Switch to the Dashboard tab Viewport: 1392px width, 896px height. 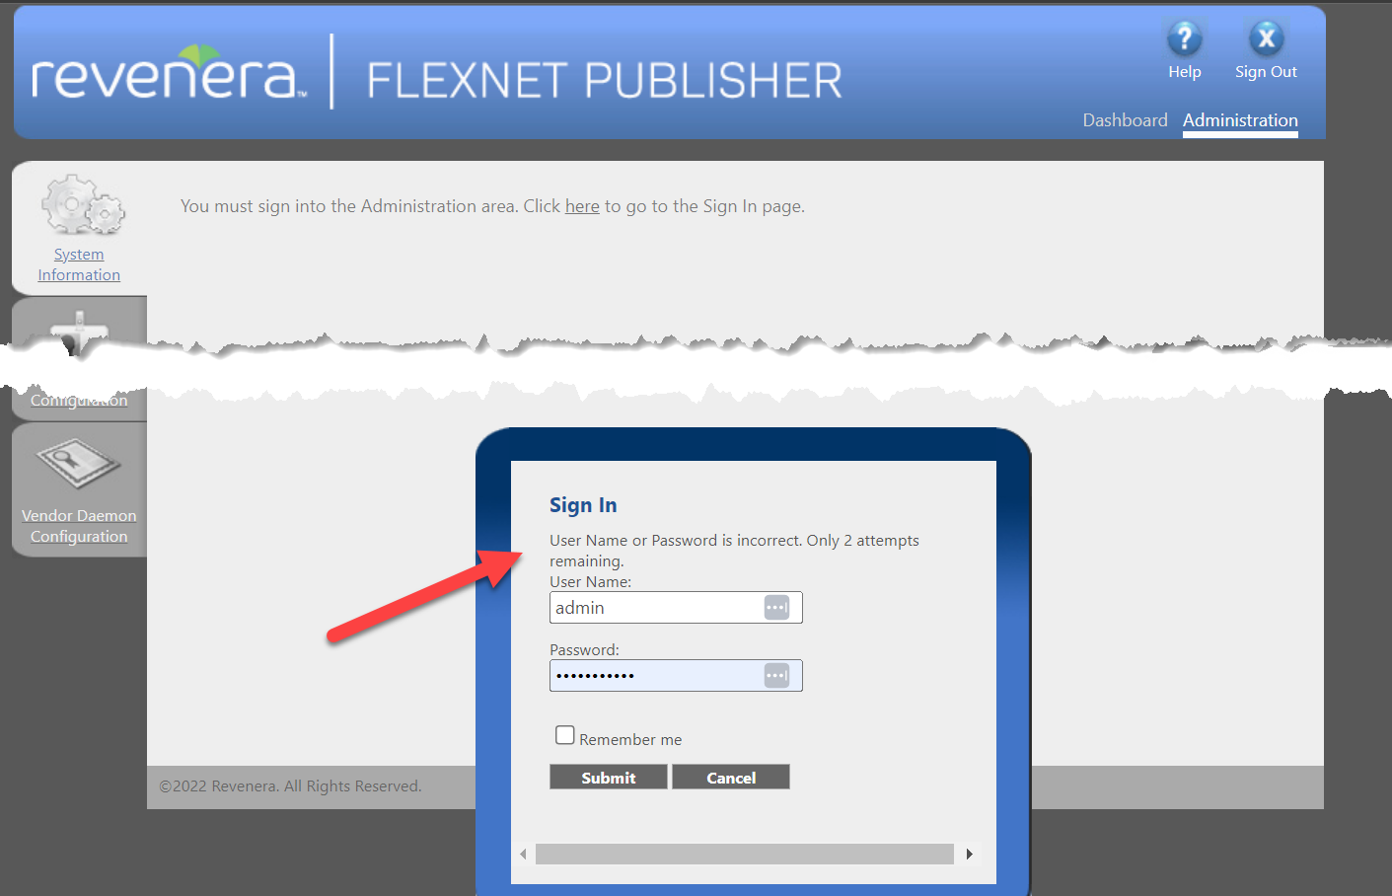[1125, 120]
